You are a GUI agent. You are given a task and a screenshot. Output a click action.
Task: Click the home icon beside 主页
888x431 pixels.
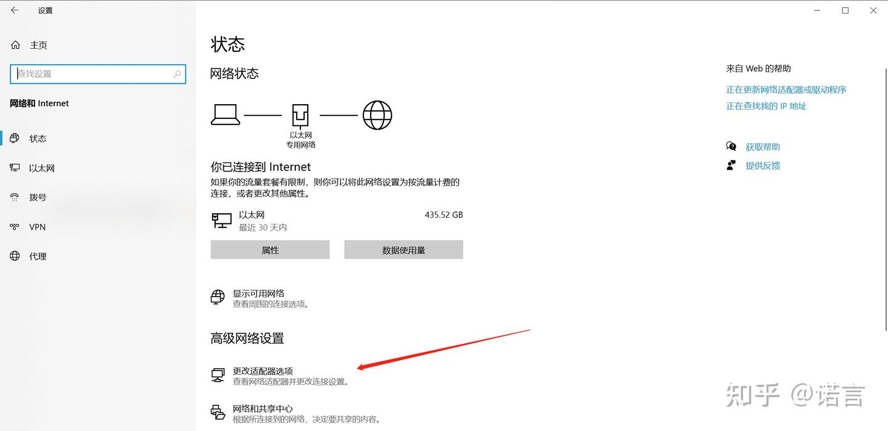click(x=15, y=45)
